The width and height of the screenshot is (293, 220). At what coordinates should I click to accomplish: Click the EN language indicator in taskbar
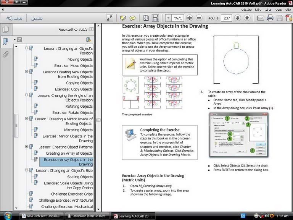243,216
